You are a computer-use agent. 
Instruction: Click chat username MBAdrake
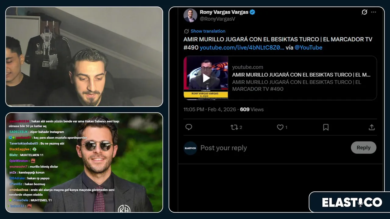pyautogui.click(x=17, y=178)
